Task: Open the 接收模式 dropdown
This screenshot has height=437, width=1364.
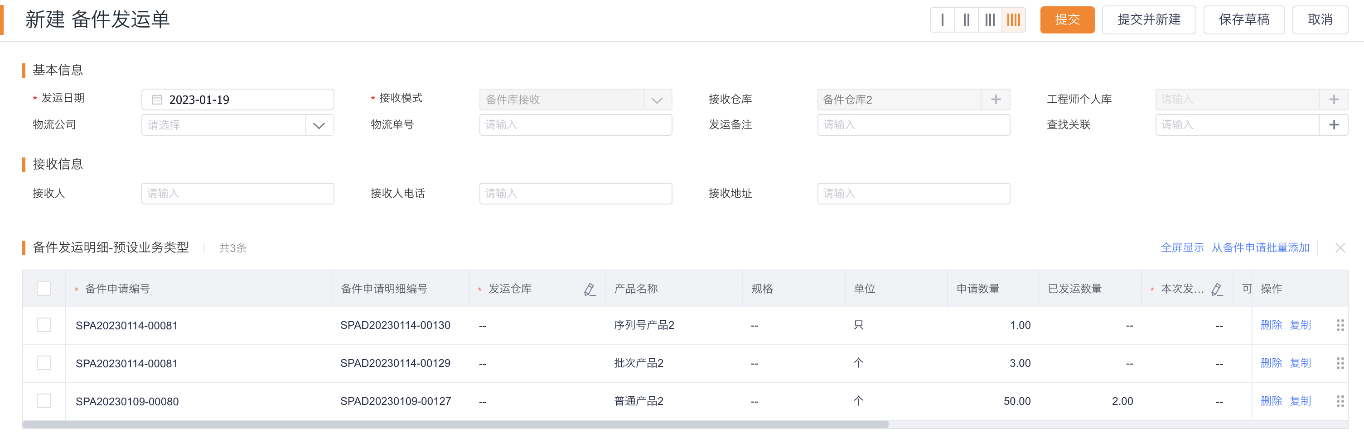Action: (x=576, y=100)
